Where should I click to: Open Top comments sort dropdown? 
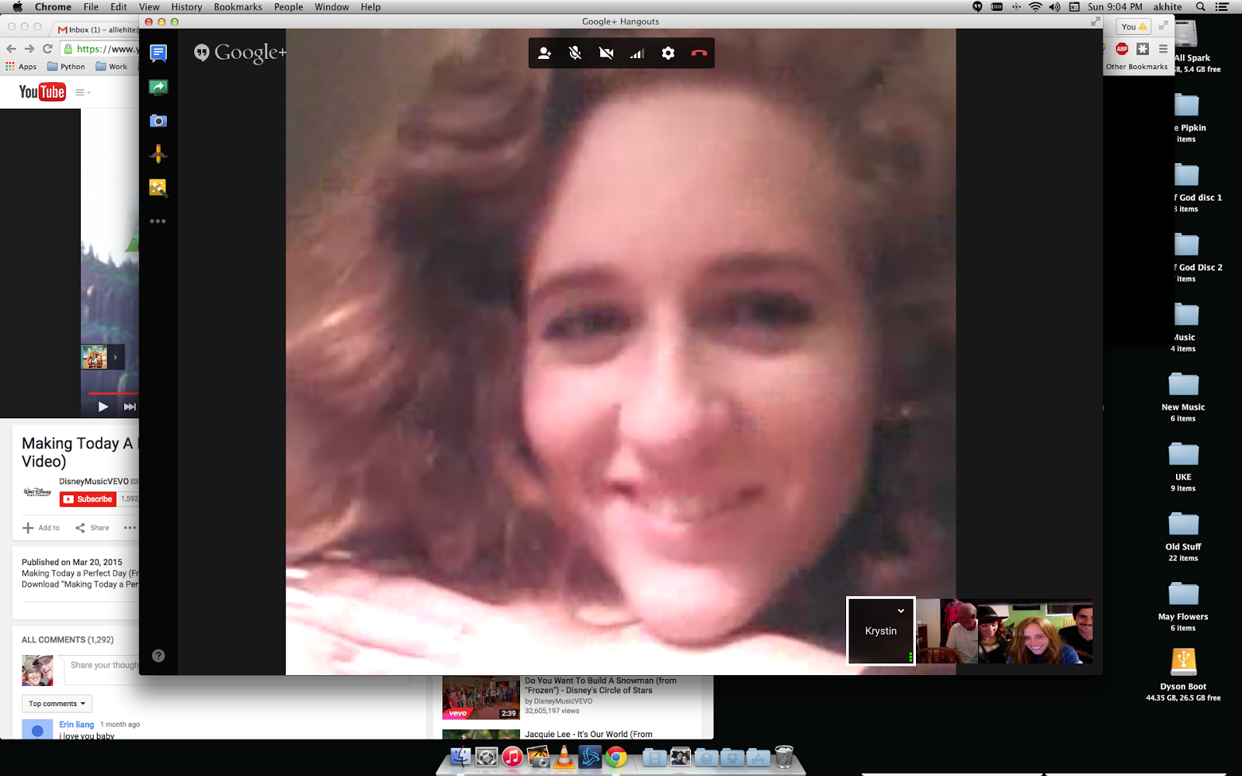click(x=57, y=704)
